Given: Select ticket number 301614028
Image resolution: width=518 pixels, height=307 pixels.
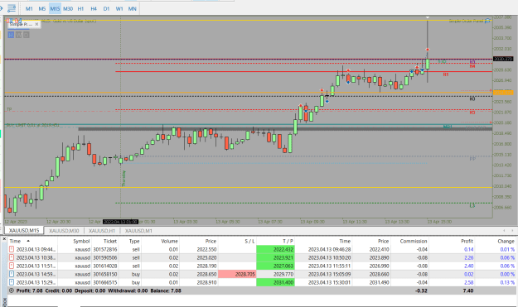Looking at the screenshot, I should 105,266.
